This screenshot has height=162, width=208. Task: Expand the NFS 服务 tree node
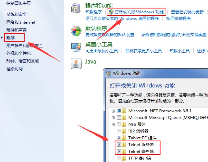[x=113, y=125]
